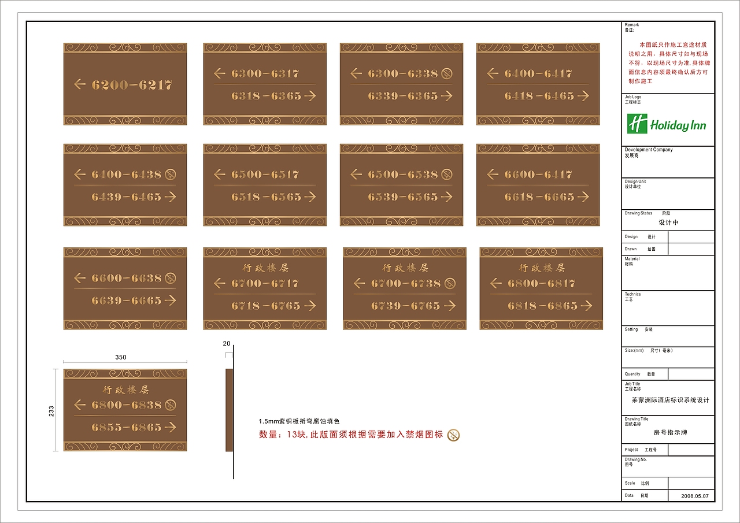Click the 233 height dimension label
This screenshot has height=523, width=740.
pyautogui.click(x=51, y=411)
